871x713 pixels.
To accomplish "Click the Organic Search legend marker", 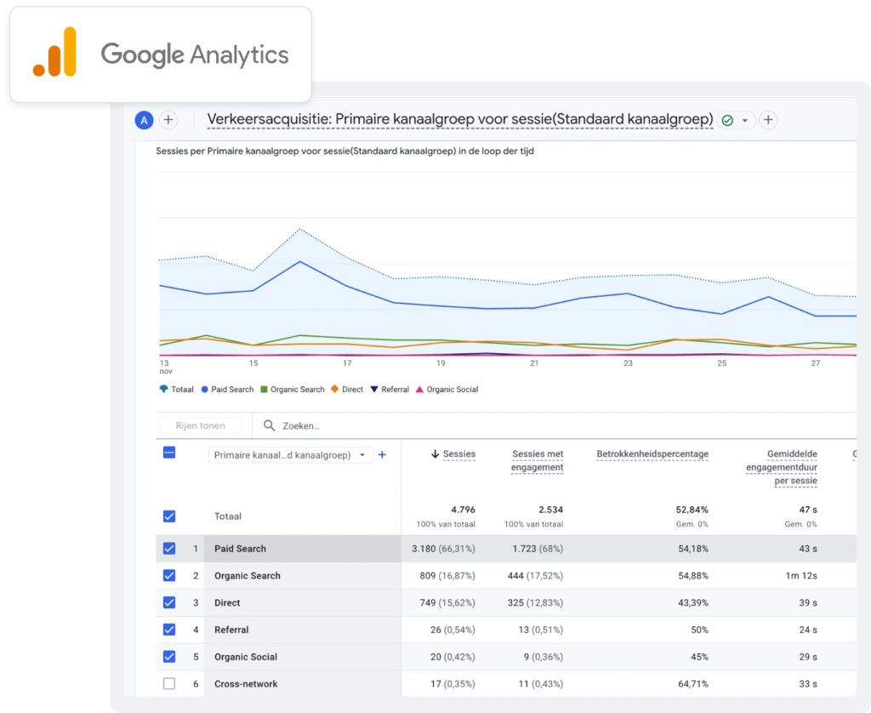I will (263, 389).
